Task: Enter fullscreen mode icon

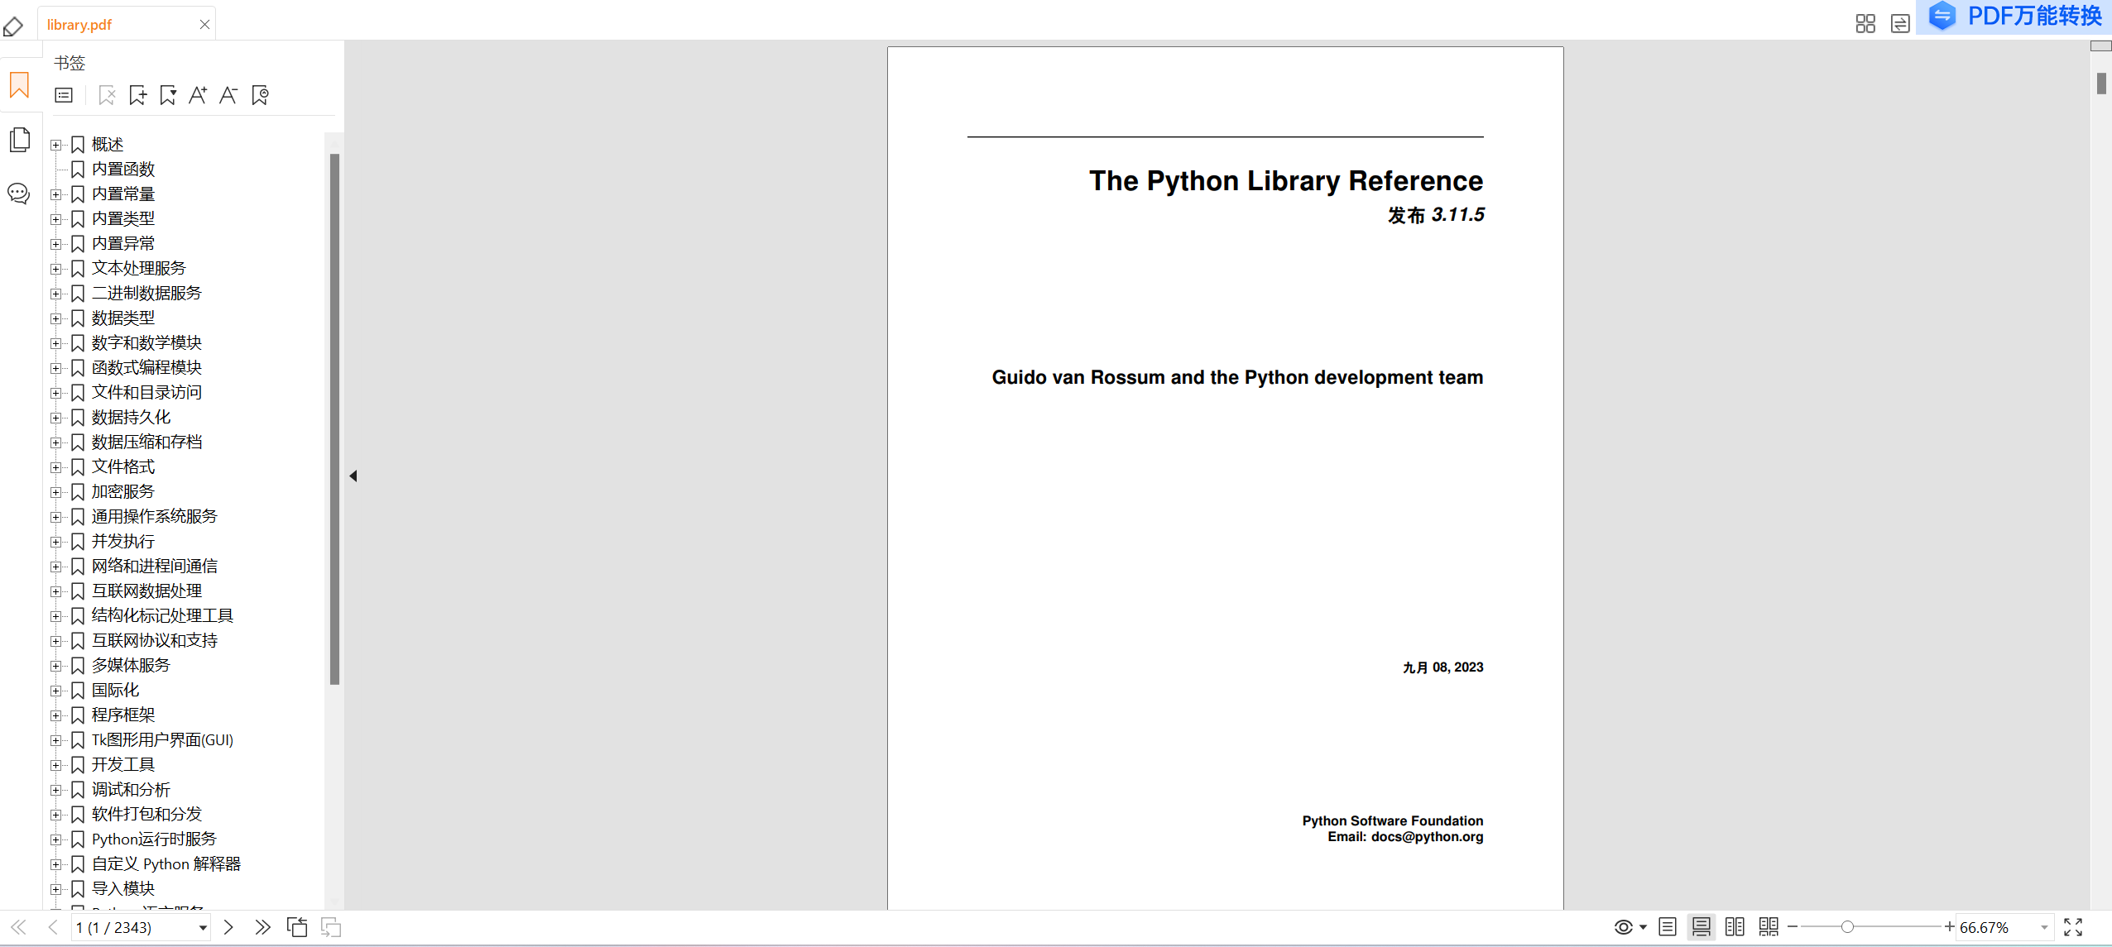Action: (x=2072, y=927)
